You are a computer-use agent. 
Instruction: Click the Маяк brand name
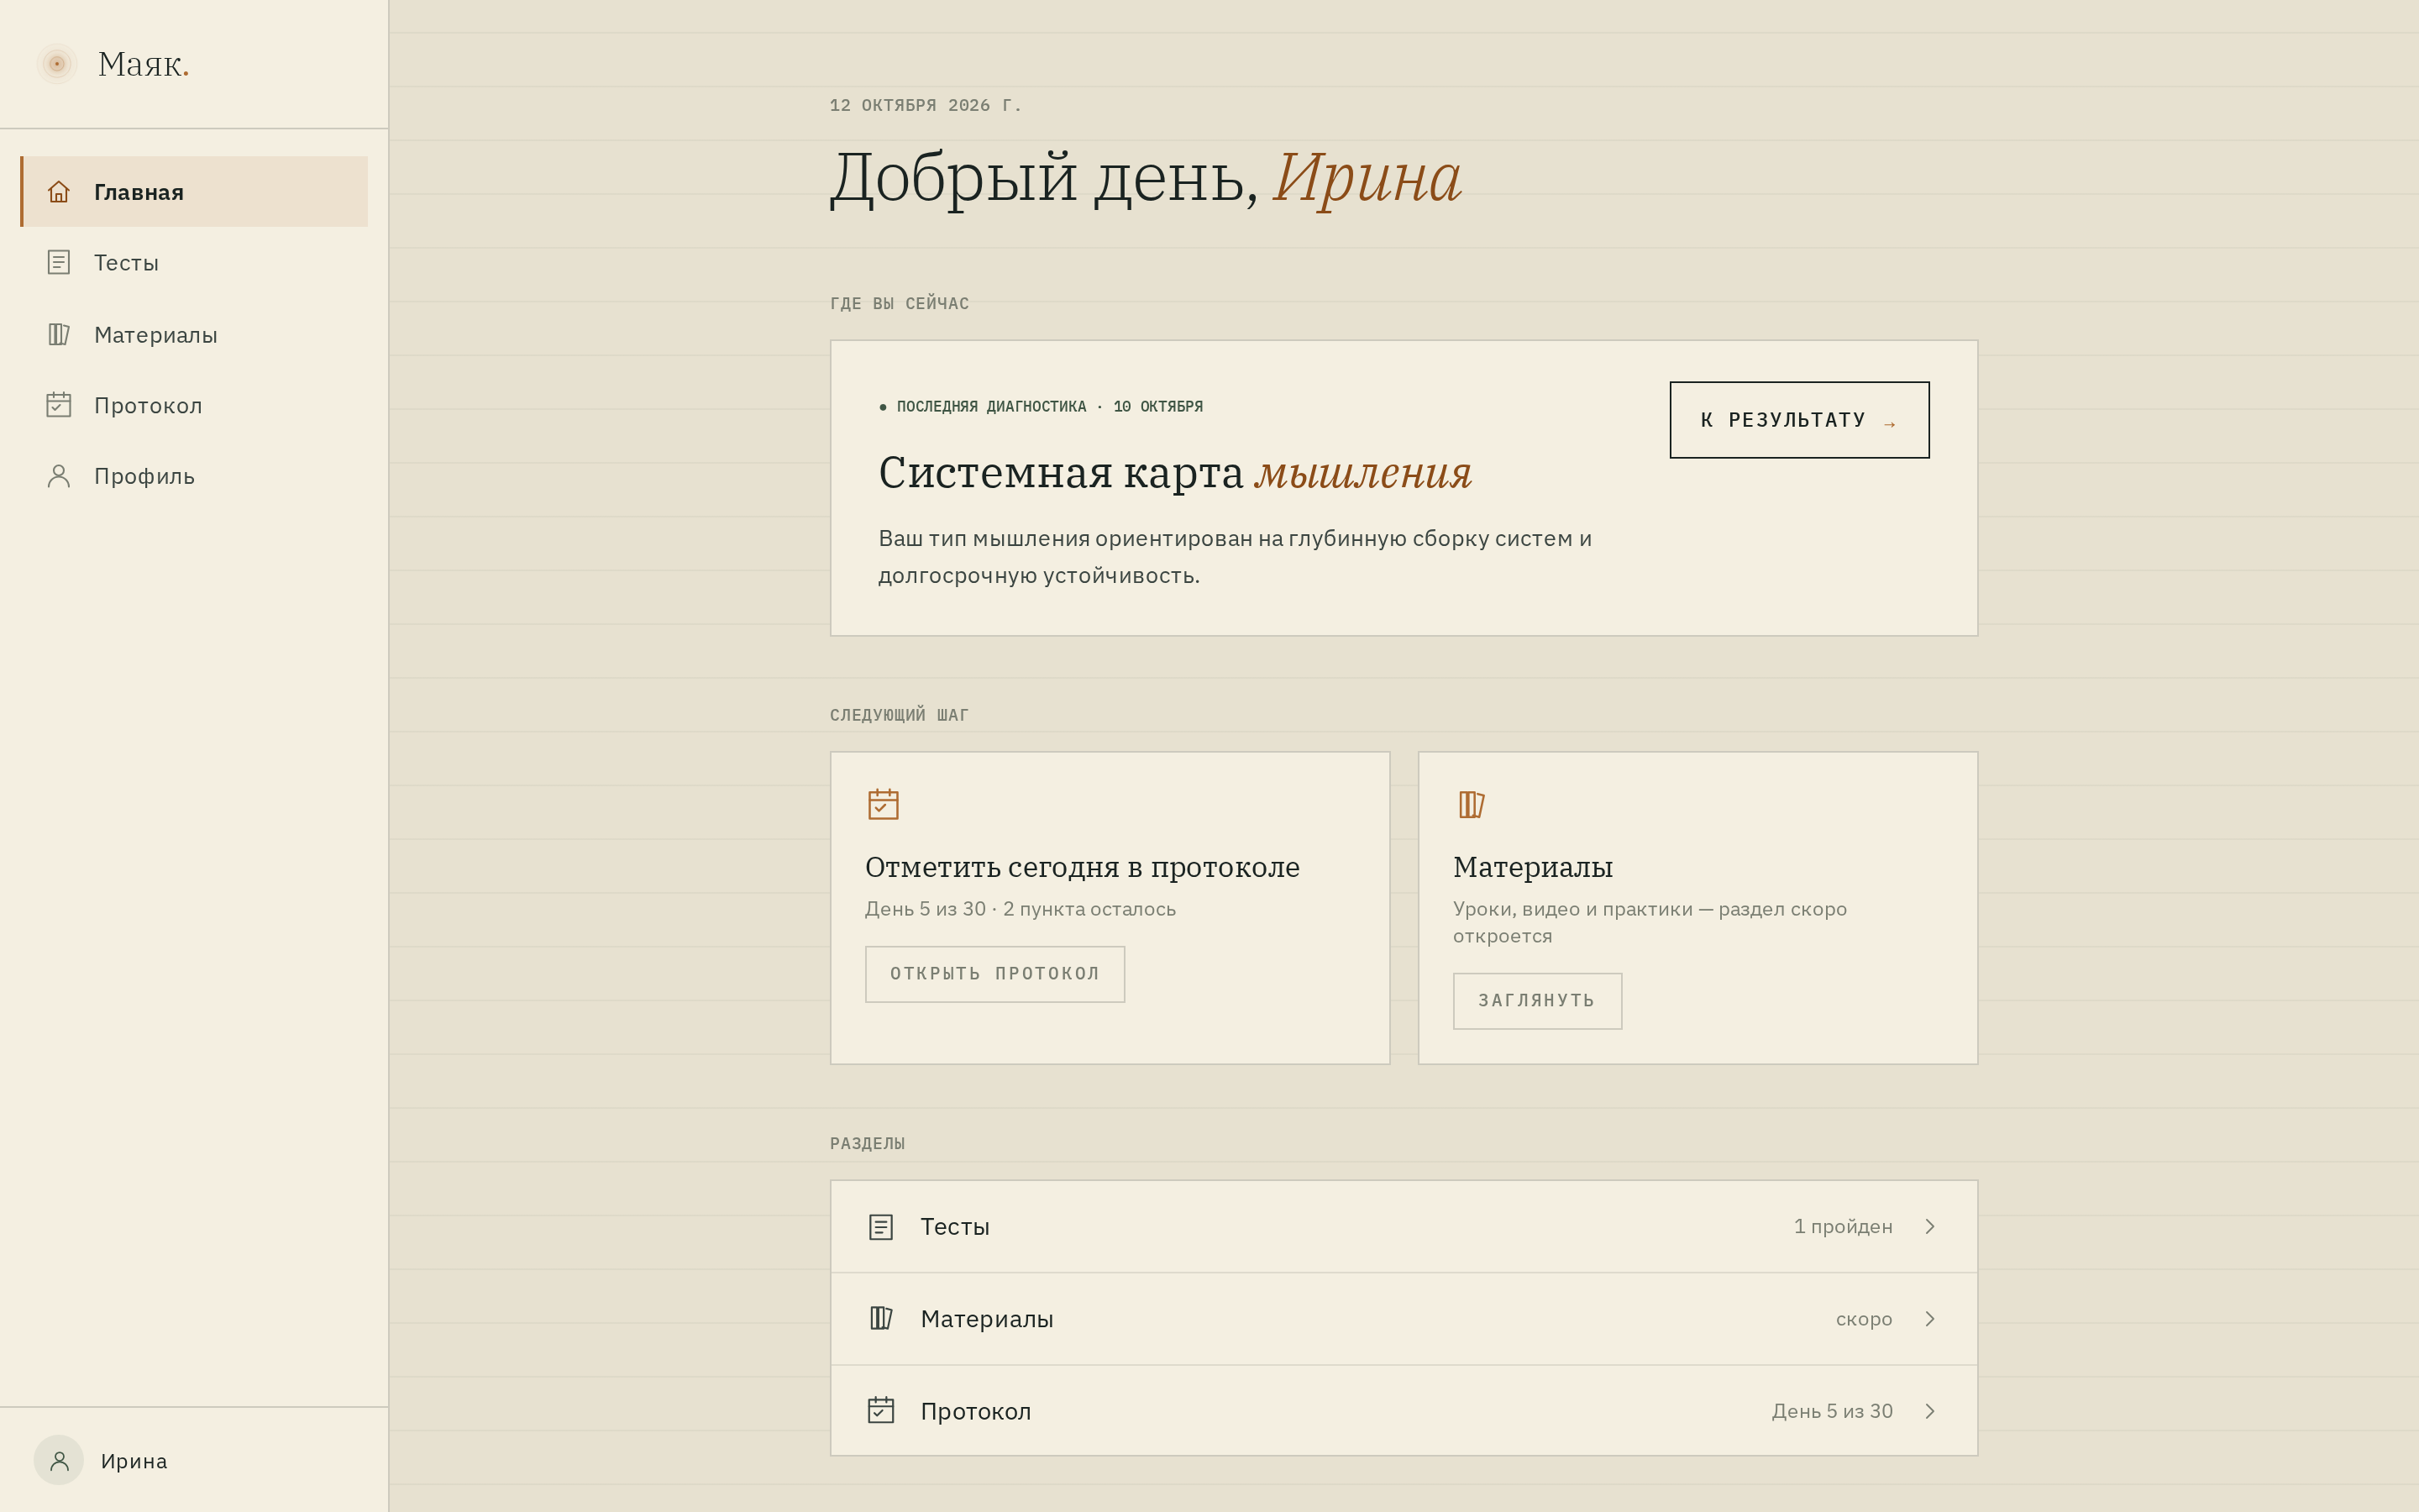[143, 64]
